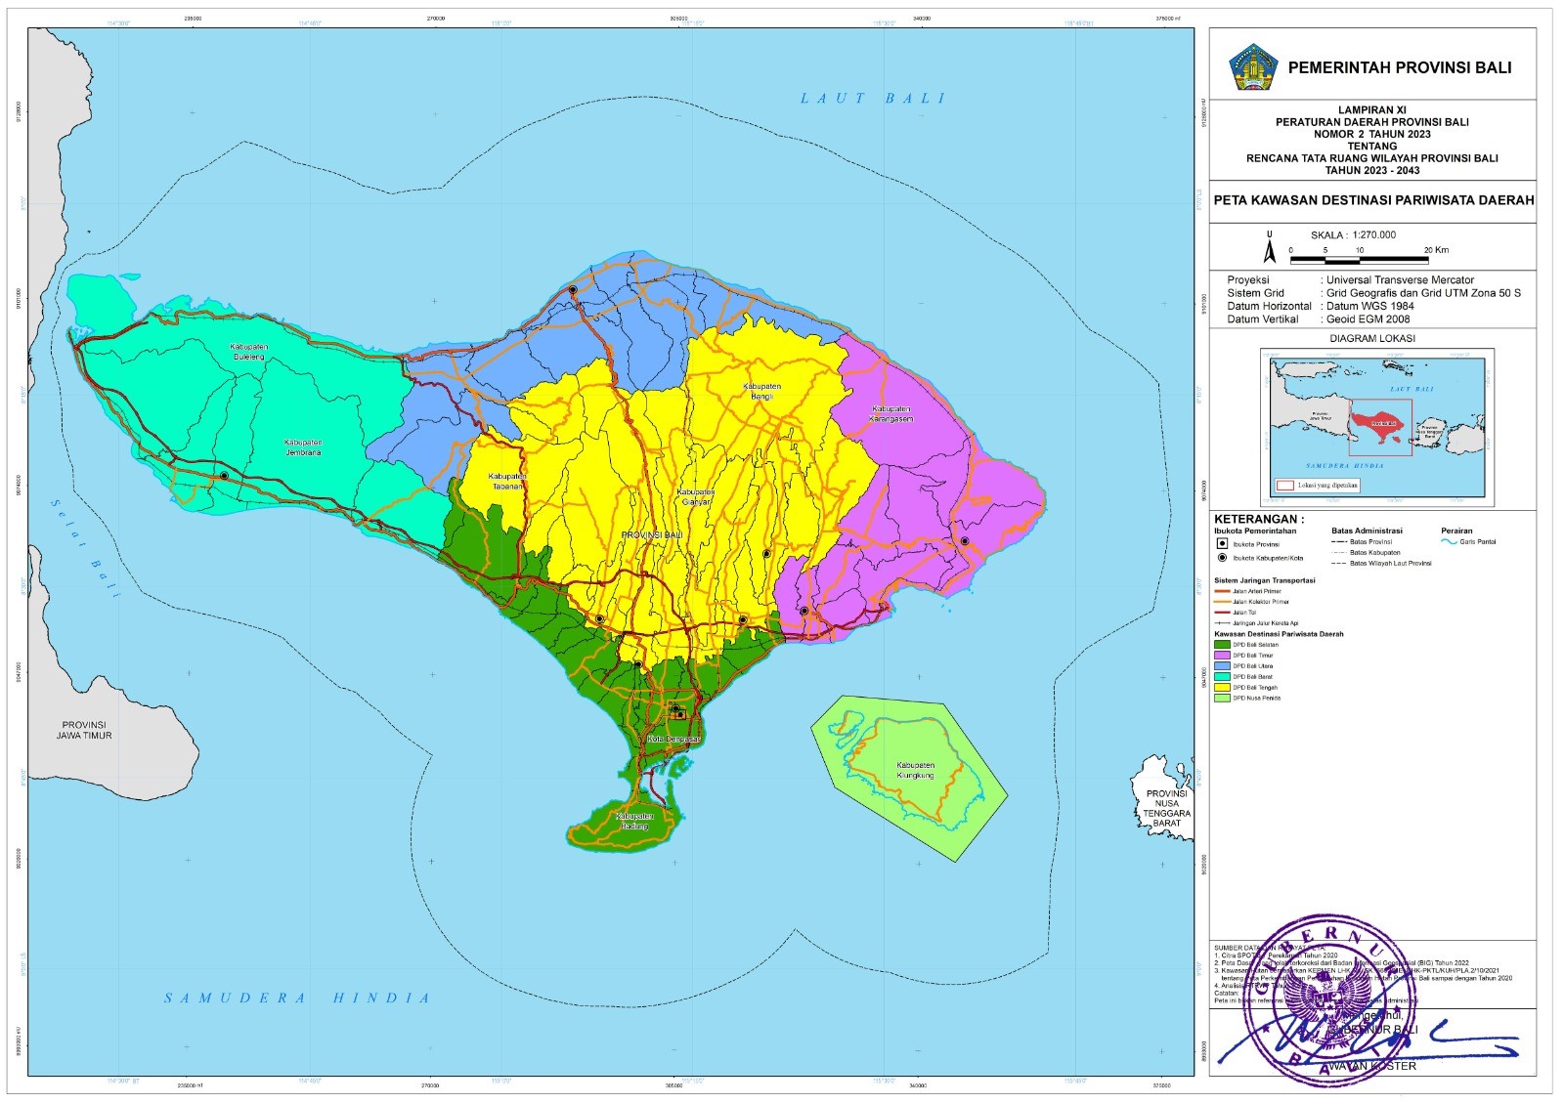Image resolution: width=1564 pixels, height=1104 pixels.
Task: Click the Kabupaten Gianyar map label
Action: [x=696, y=497]
